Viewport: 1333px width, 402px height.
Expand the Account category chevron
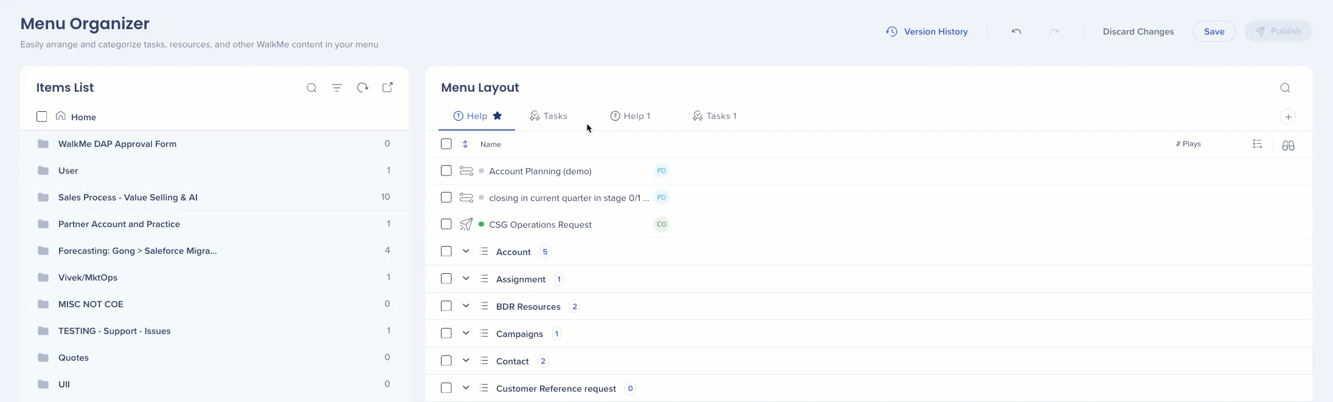click(466, 251)
